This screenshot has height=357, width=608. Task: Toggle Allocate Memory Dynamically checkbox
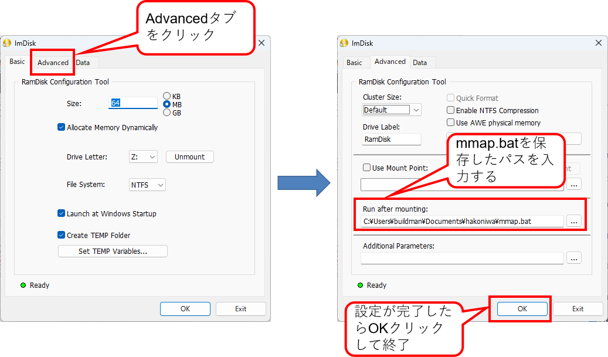61,127
